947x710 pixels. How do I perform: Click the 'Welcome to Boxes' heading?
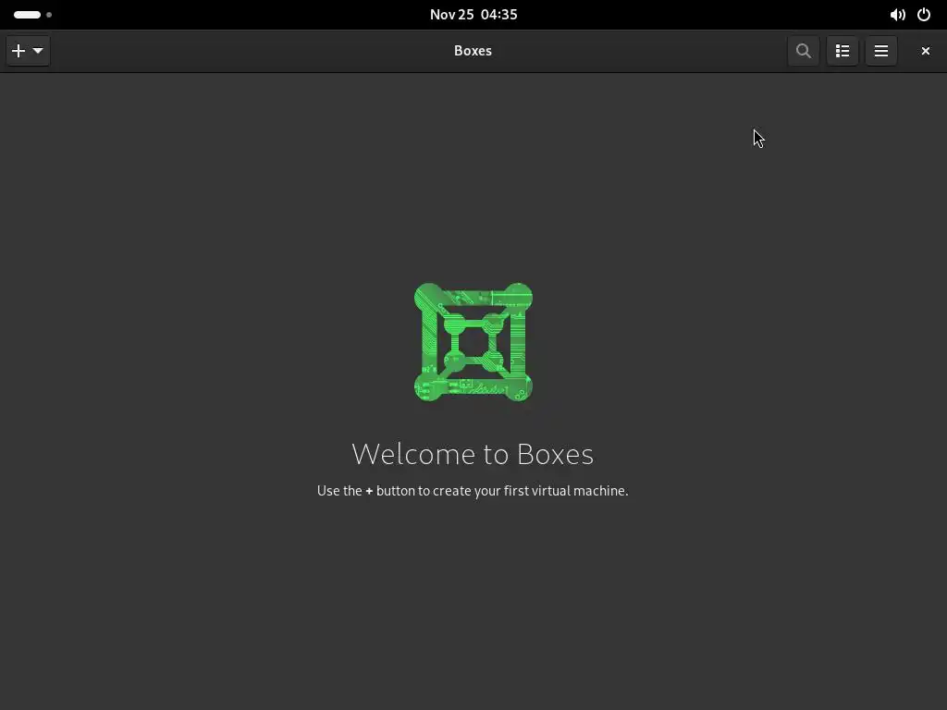pyautogui.click(x=473, y=454)
